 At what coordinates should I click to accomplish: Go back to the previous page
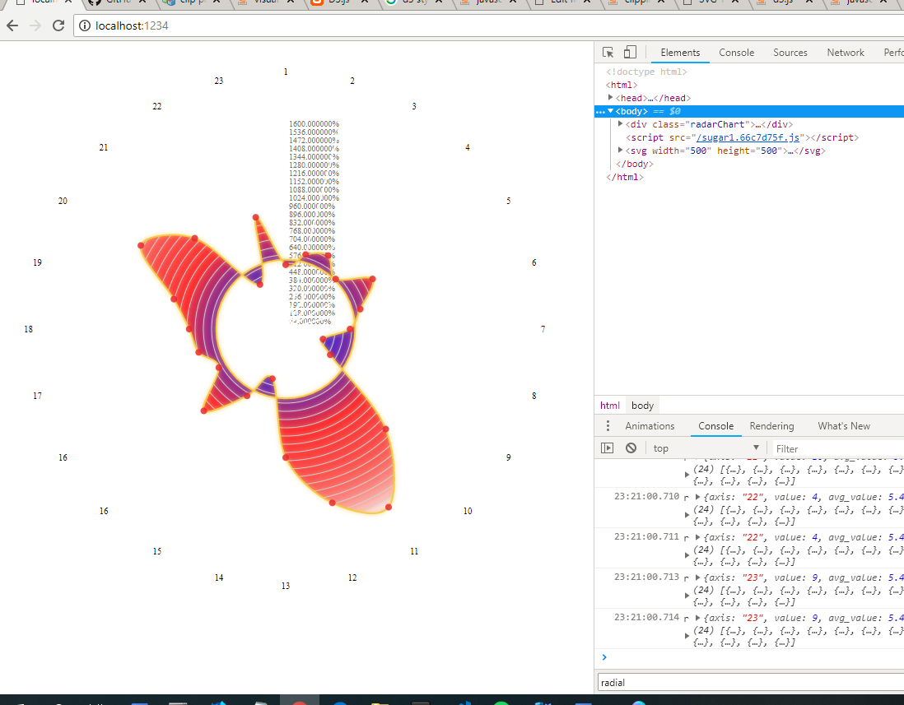[x=12, y=26]
